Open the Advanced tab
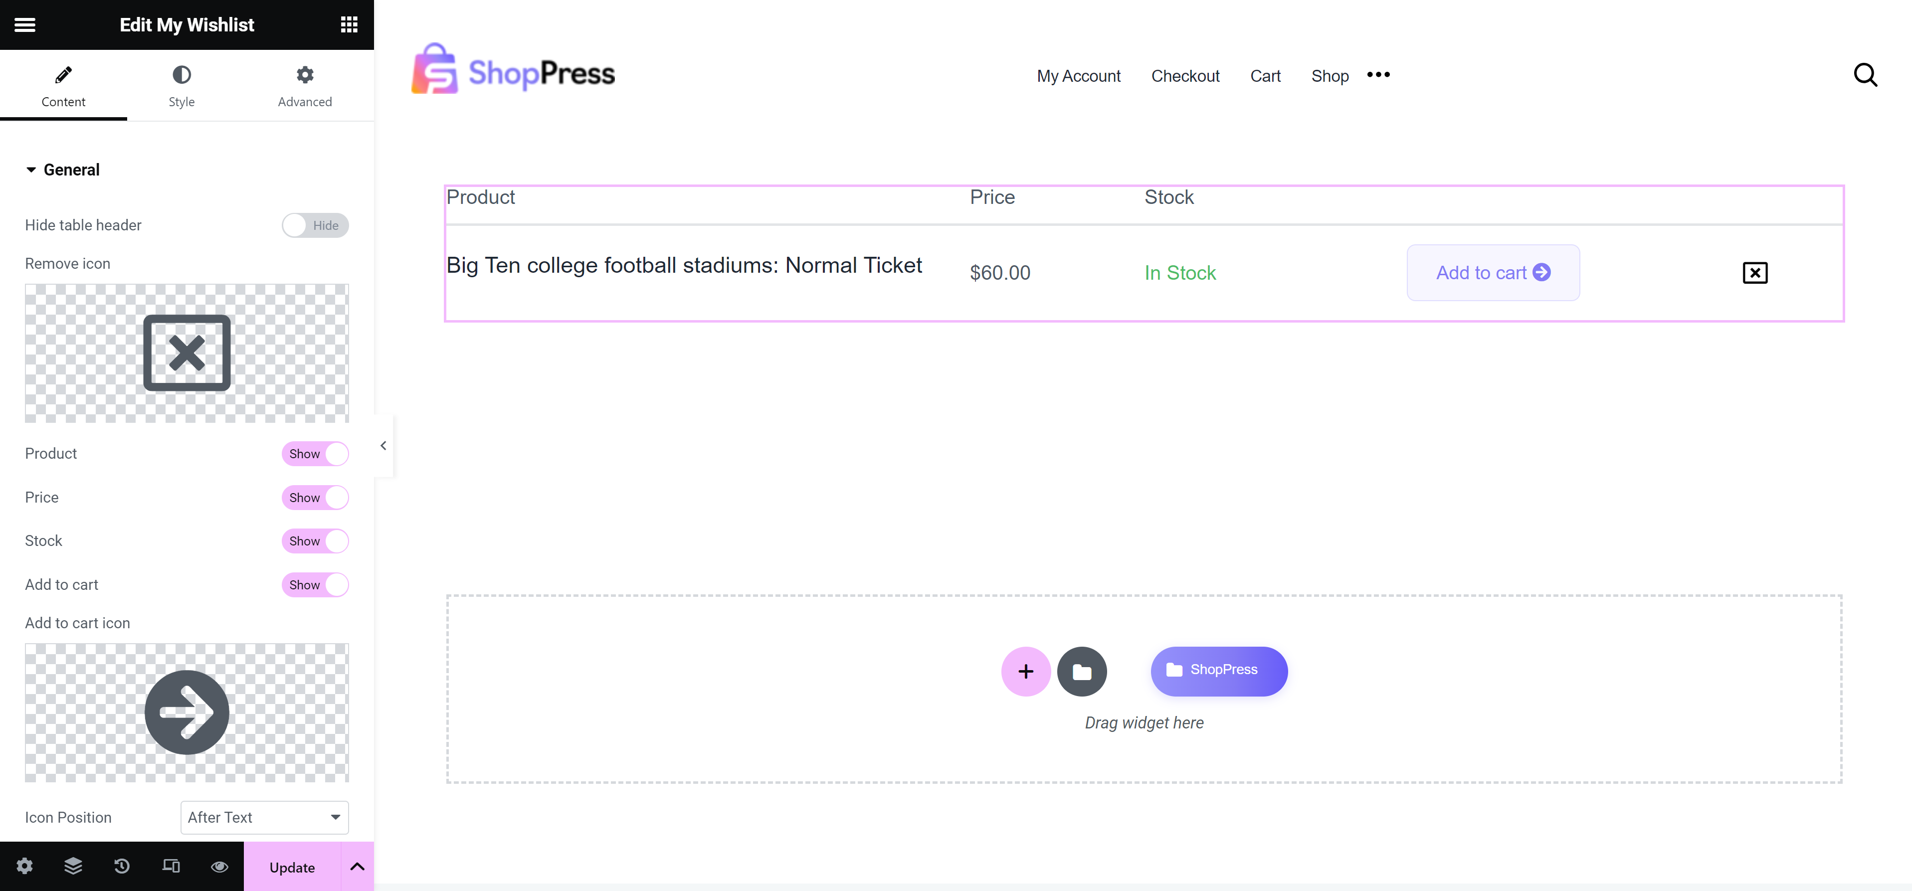 point(304,85)
